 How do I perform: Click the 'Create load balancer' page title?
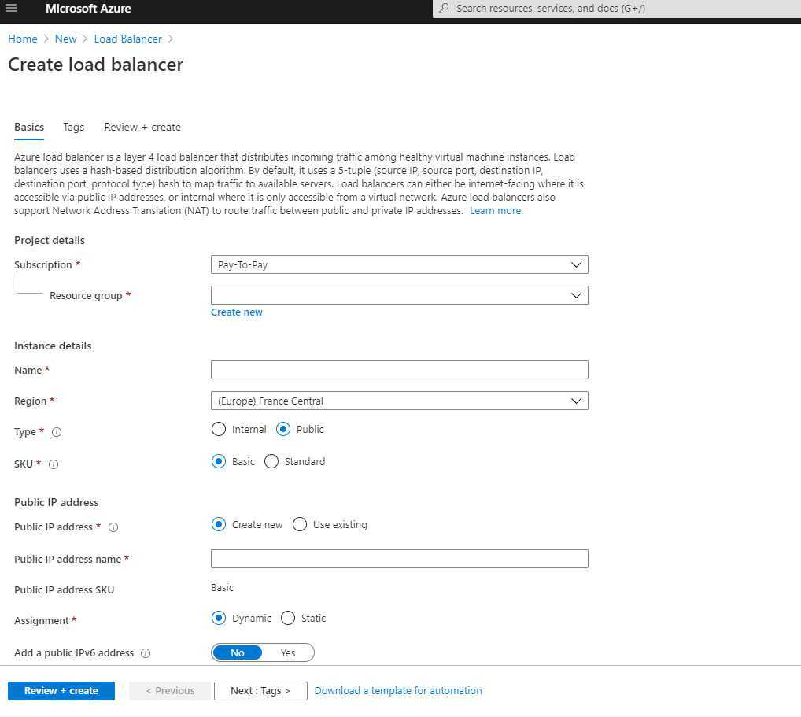pos(95,65)
